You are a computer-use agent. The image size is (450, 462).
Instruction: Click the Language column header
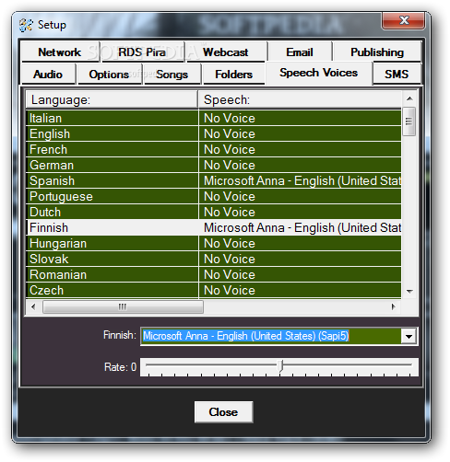(112, 99)
